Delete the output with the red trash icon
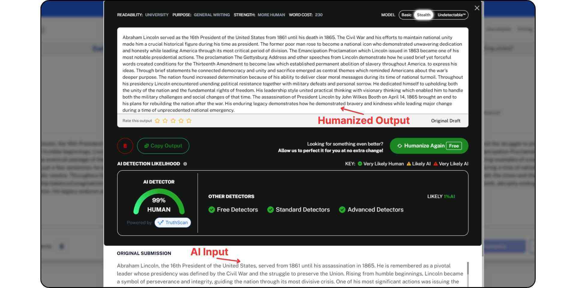The image size is (576, 288). pyautogui.click(x=125, y=146)
